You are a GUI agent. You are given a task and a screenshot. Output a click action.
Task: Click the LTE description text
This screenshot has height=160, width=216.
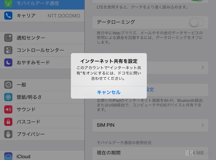click(x=142, y=7)
